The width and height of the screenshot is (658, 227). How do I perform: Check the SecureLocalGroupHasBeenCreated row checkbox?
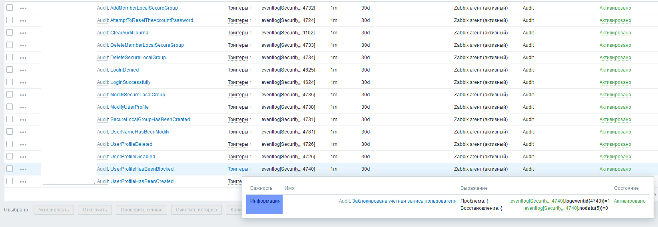(10, 119)
